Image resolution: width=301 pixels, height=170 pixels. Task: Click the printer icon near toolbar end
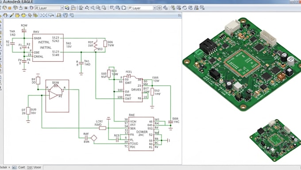click(196, 8)
